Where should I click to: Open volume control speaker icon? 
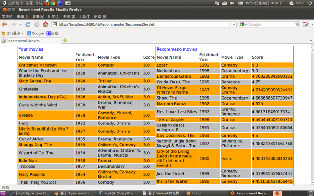(x=232, y=3)
